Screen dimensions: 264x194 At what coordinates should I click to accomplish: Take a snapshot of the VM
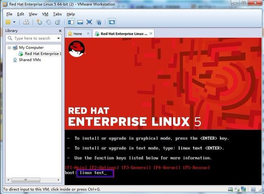tap(39, 22)
